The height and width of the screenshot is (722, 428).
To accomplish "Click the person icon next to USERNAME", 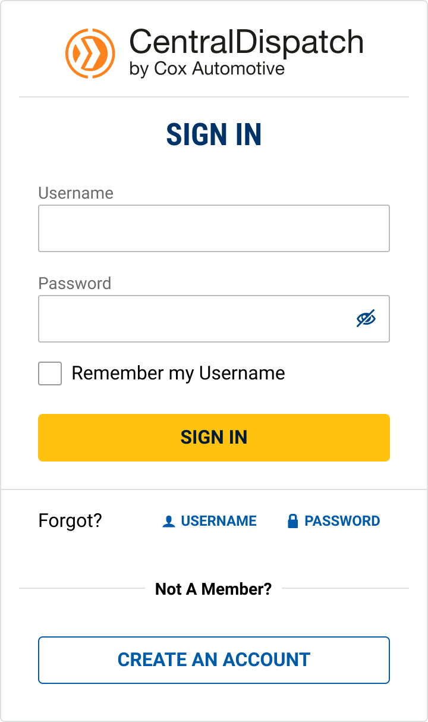I will pyautogui.click(x=168, y=520).
